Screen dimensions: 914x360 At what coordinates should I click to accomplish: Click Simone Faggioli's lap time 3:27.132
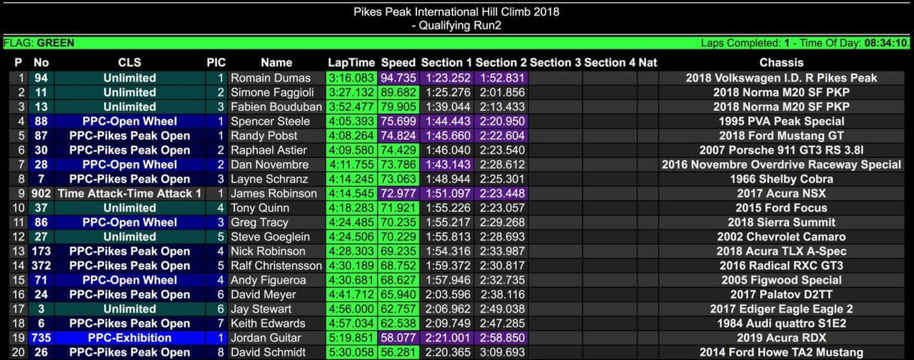tap(351, 92)
